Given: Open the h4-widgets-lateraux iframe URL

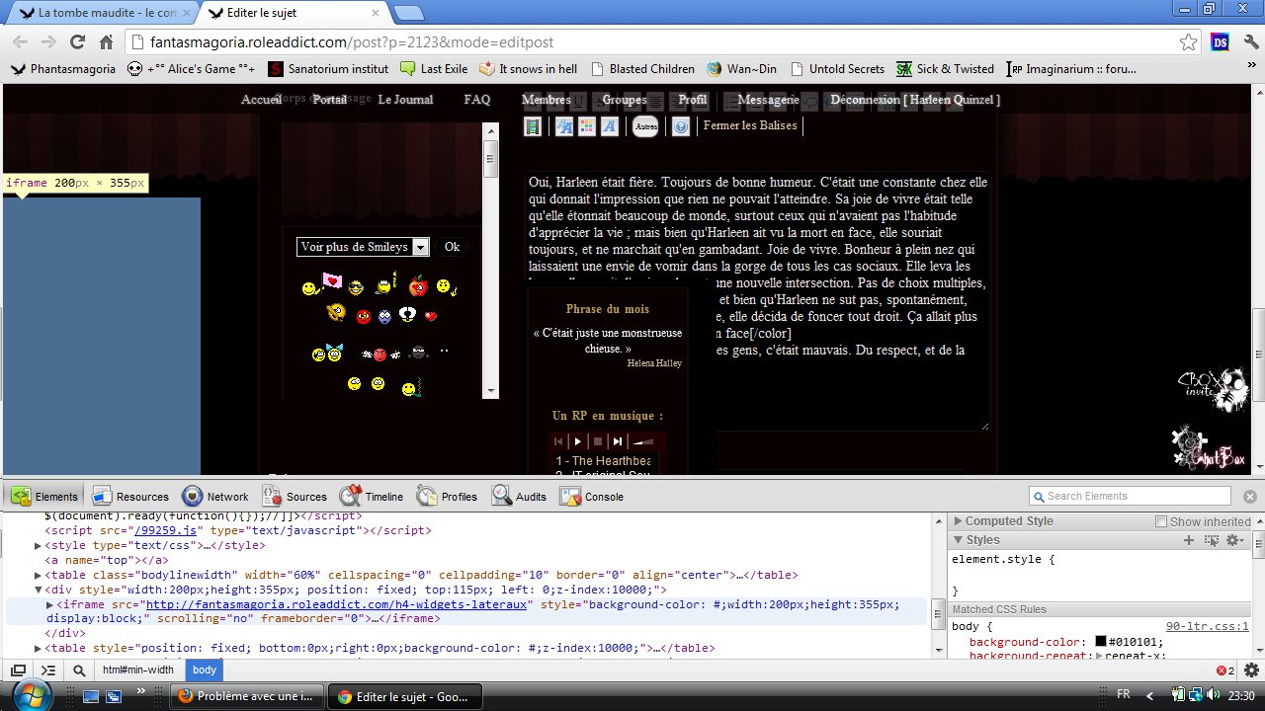Looking at the screenshot, I should pyautogui.click(x=336, y=604).
